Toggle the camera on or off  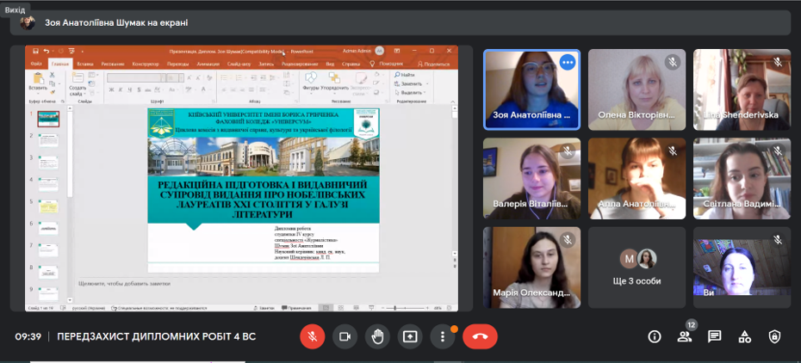(345, 336)
